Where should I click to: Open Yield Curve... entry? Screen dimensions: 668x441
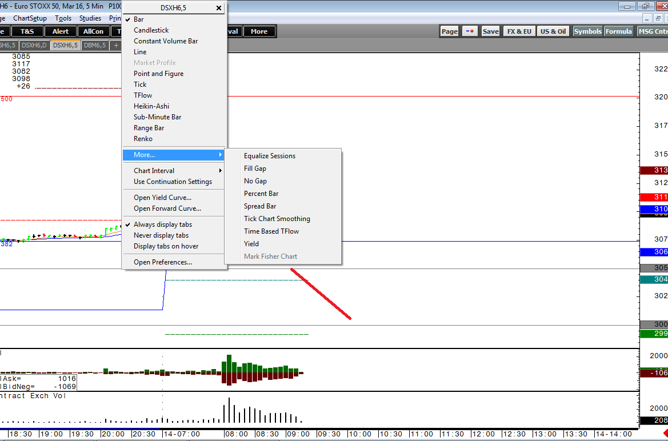click(162, 198)
